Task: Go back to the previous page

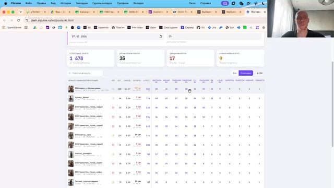Action: (5, 20)
